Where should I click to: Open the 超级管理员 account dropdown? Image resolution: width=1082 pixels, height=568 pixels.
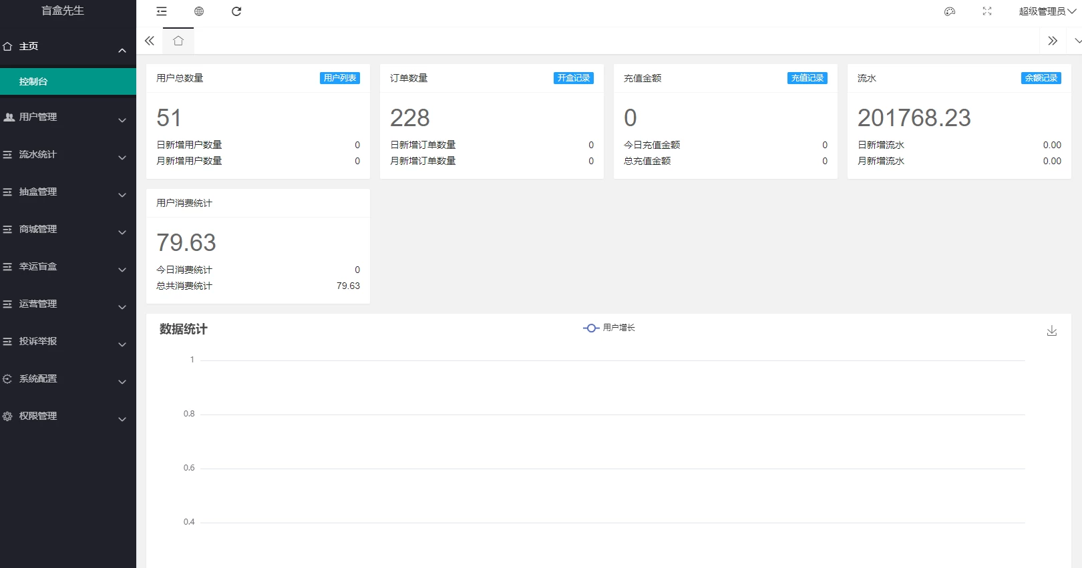(x=1047, y=11)
